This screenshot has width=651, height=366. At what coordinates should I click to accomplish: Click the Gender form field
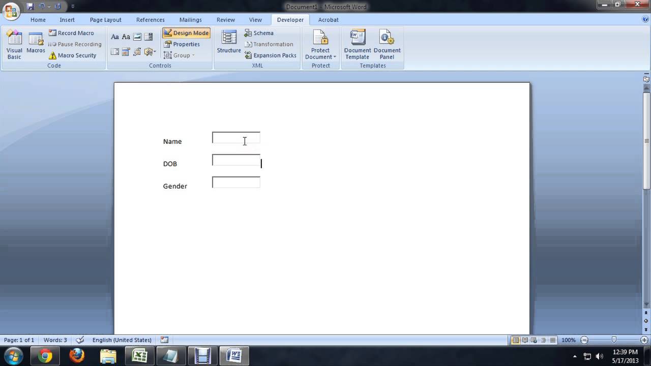[236, 182]
